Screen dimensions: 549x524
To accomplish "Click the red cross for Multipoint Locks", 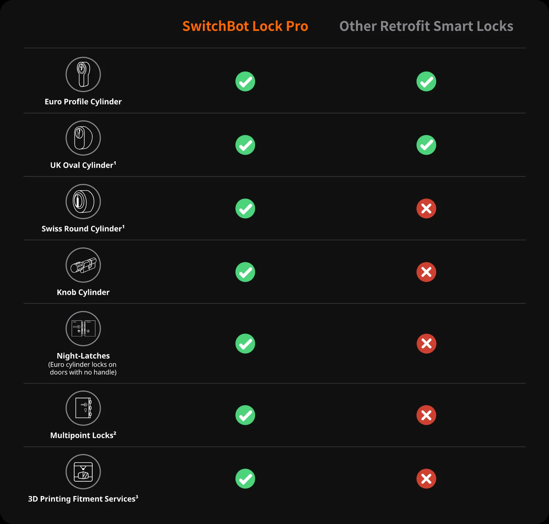I will [426, 415].
